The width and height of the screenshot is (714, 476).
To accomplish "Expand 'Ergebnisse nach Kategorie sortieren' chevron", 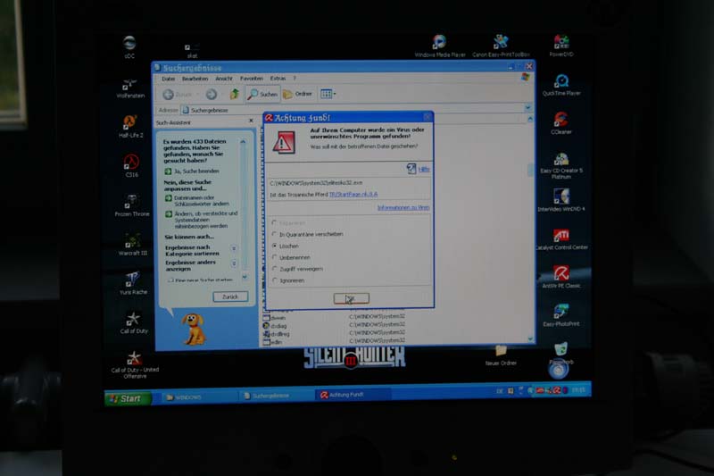I will click(x=234, y=248).
